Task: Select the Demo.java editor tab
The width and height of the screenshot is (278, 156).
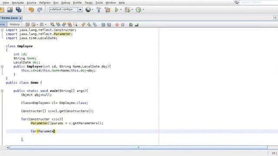Action: 10,18
